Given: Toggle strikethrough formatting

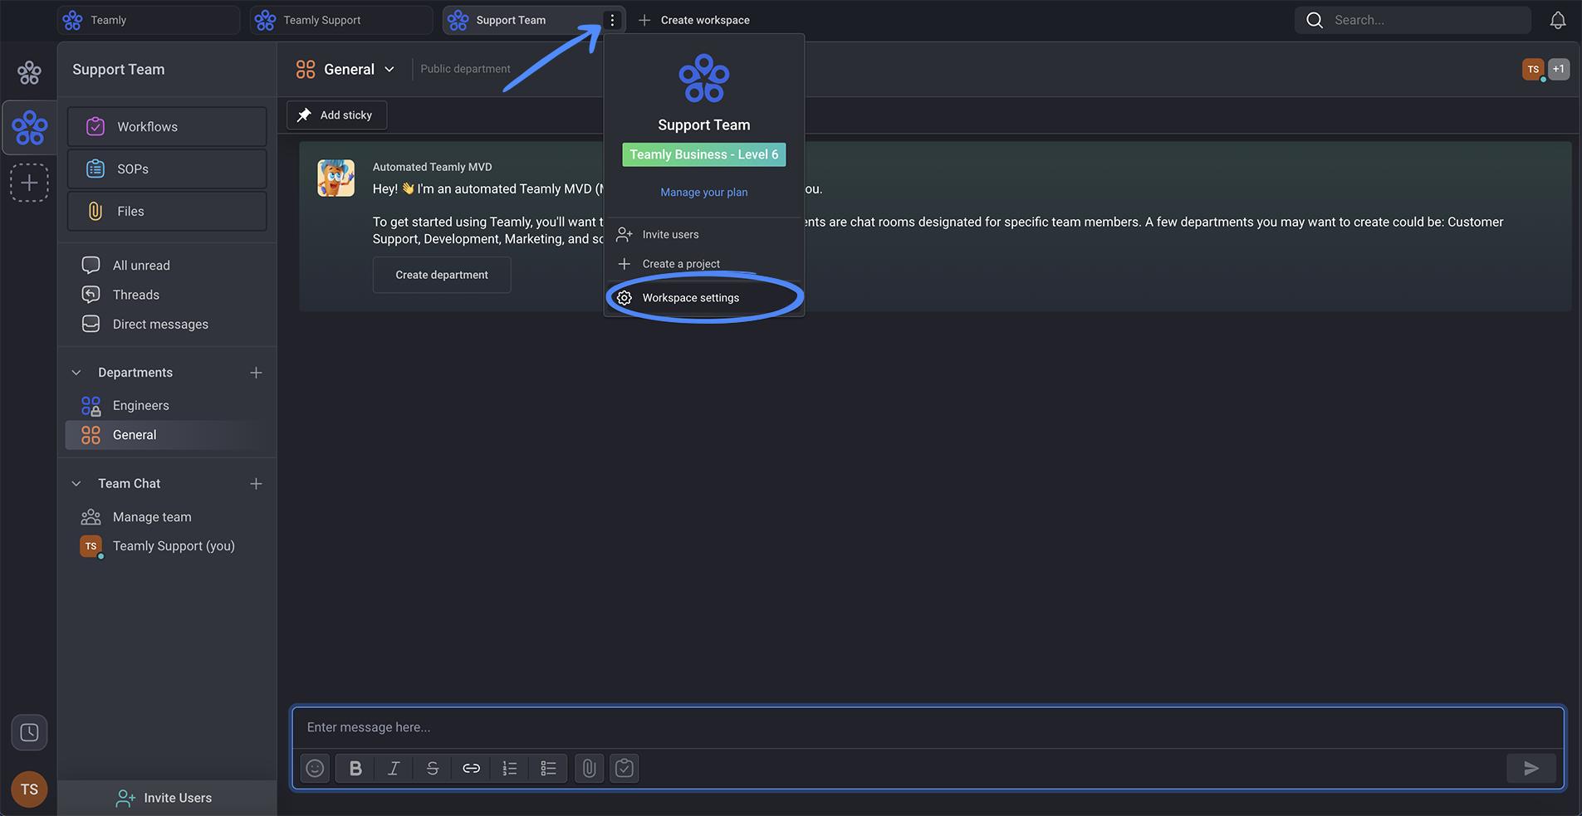Looking at the screenshot, I should tap(433, 769).
